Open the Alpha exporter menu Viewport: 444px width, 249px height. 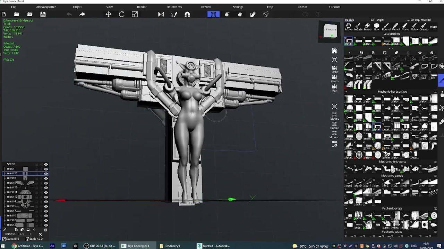coord(46,7)
